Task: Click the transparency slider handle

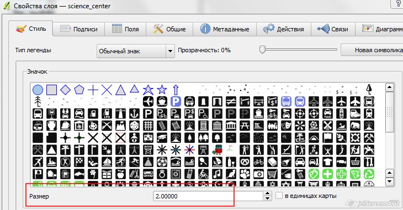Action: 262,49
